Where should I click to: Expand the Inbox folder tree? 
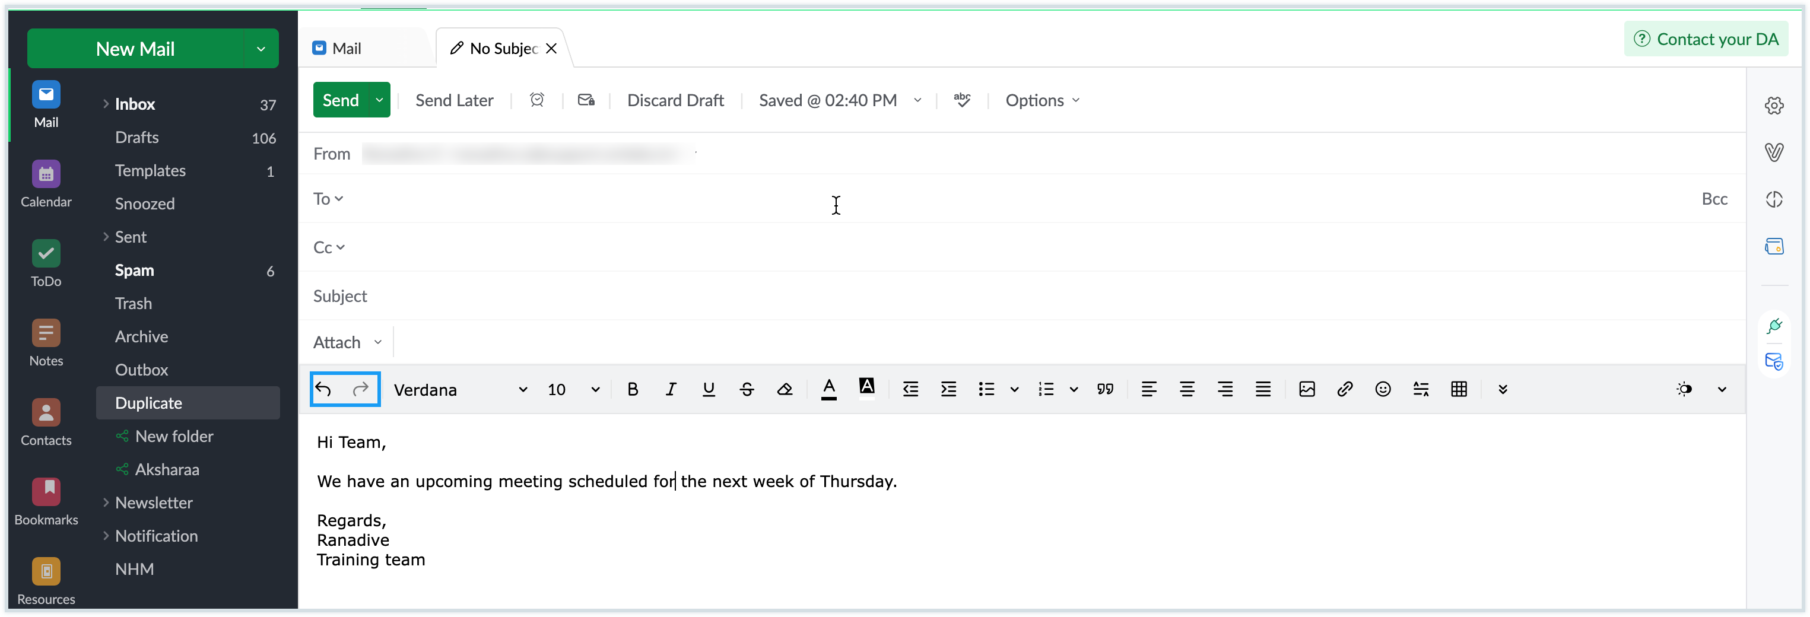106,104
